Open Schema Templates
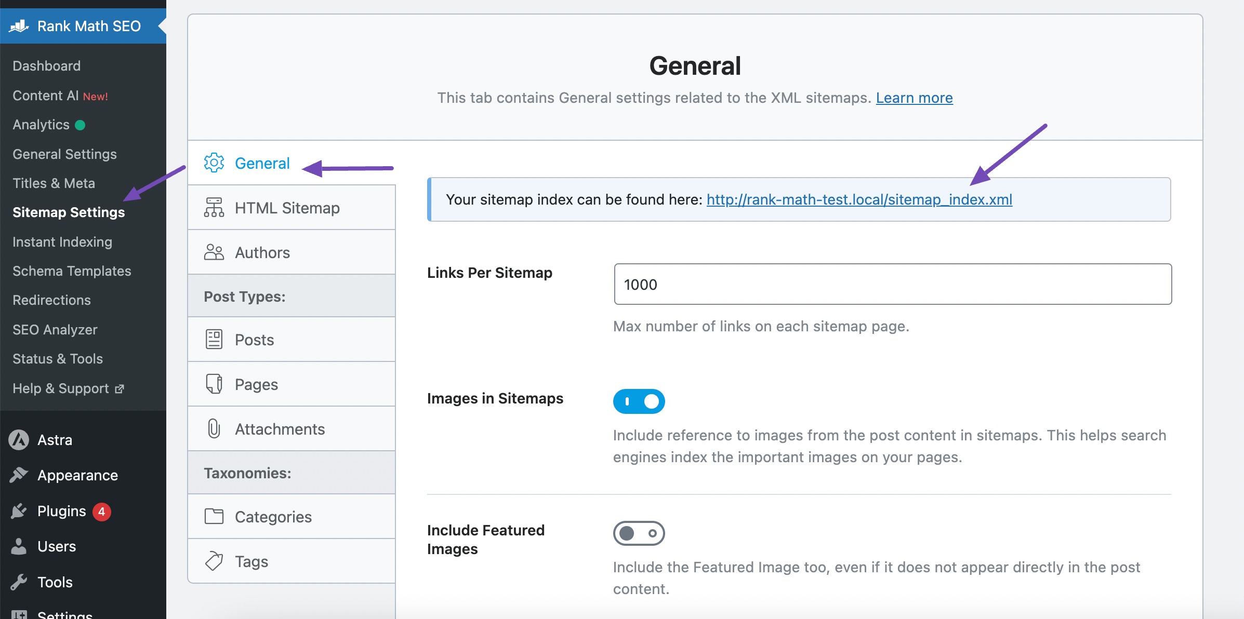The height and width of the screenshot is (619, 1244). click(x=72, y=271)
